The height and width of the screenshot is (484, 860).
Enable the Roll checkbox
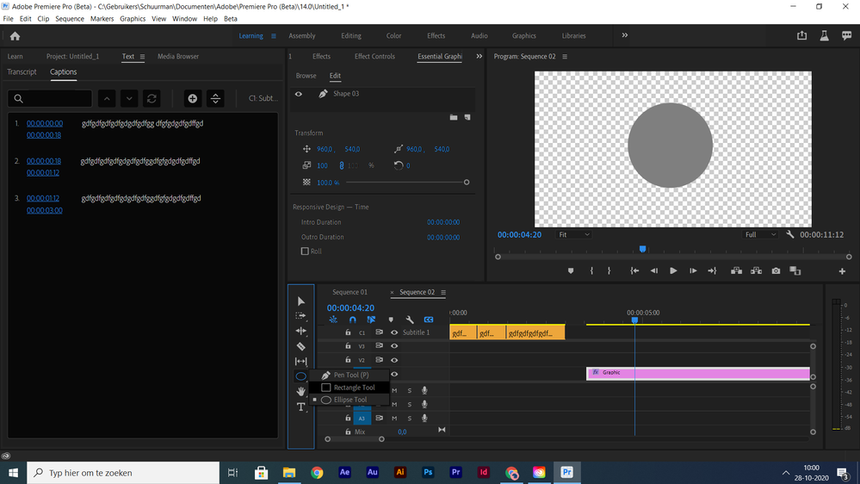coord(305,251)
